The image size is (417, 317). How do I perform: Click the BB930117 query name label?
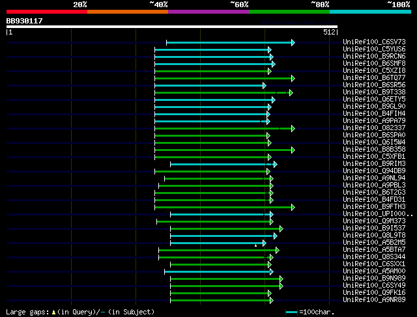click(x=25, y=21)
